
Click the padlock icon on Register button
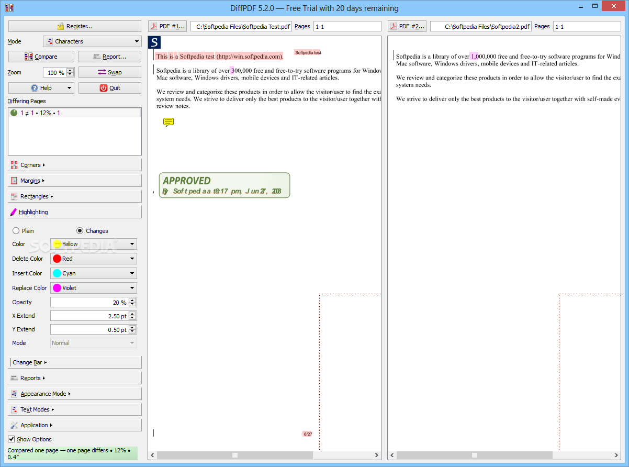(x=61, y=26)
